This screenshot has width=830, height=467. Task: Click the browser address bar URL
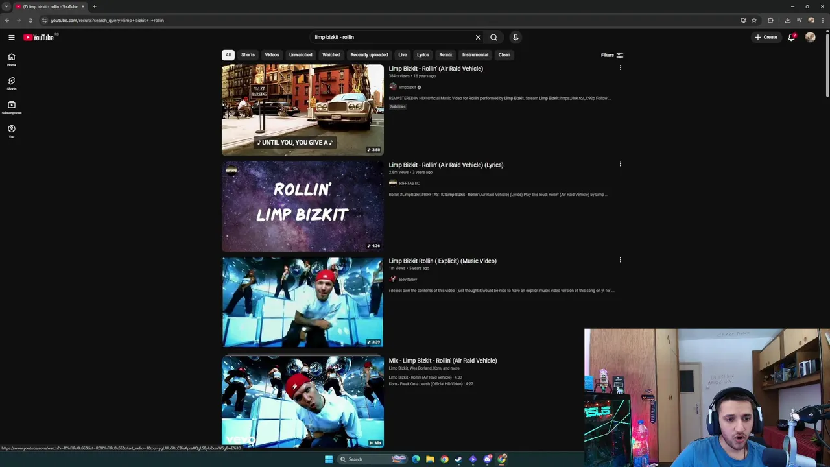tap(107, 20)
